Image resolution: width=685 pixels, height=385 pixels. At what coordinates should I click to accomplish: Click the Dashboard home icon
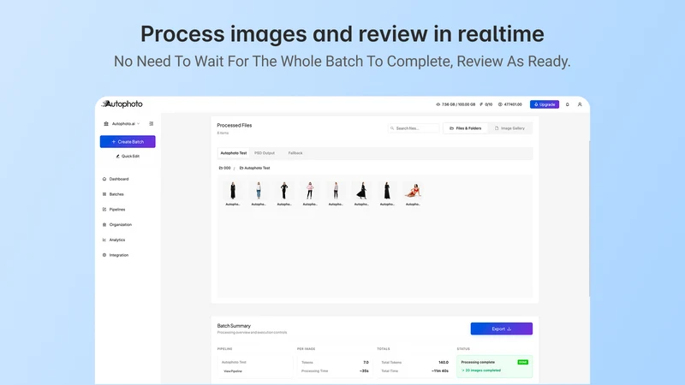coord(104,179)
